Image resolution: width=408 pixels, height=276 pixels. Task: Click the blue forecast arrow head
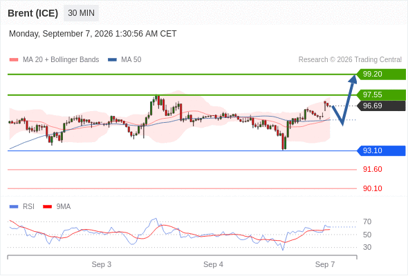(x=353, y=79)
